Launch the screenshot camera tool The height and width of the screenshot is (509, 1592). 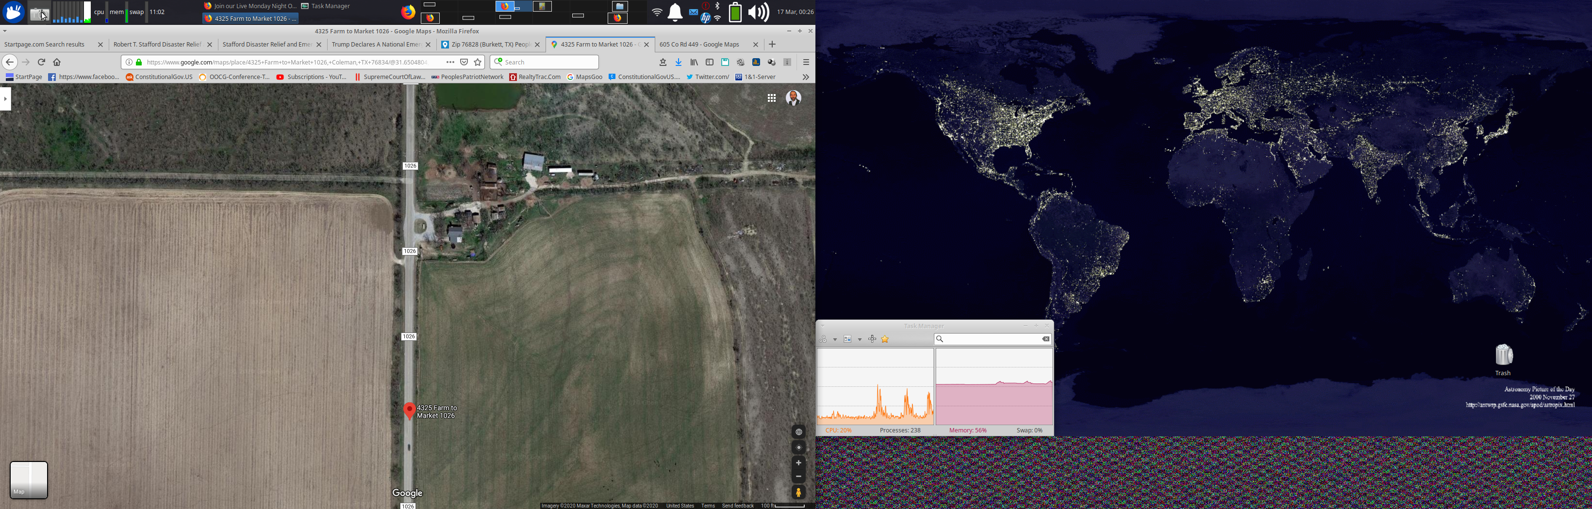(x=40, y=12)
